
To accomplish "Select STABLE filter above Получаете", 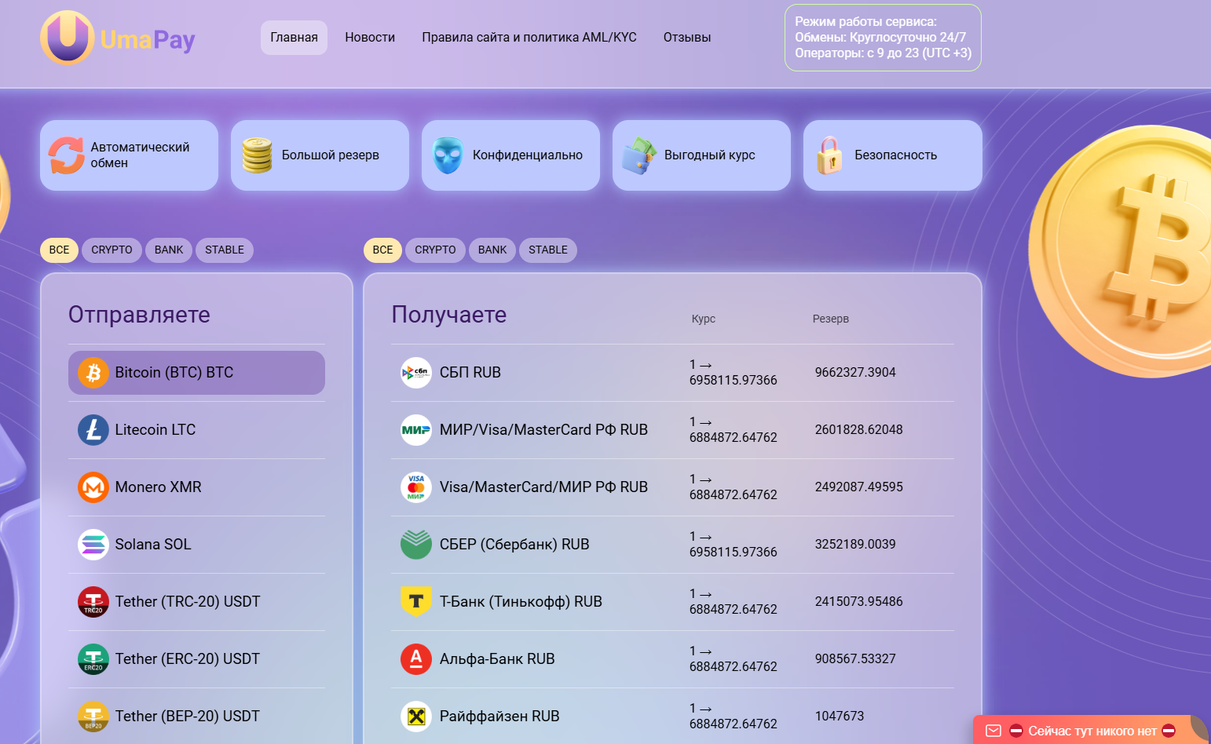I will click(548, 250).
